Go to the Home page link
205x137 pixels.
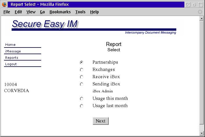[10, 45]
